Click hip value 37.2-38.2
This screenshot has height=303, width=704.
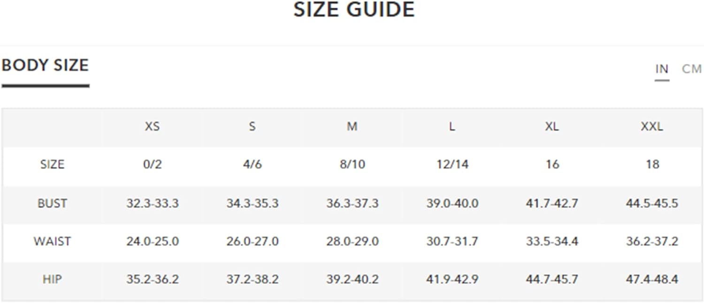252,280
